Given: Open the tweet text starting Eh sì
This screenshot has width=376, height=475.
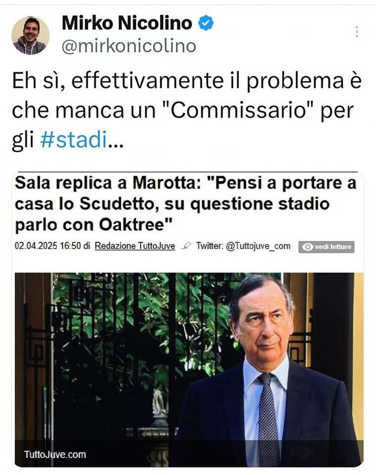Looking at the screenshot, I should [x=187, y=110].
